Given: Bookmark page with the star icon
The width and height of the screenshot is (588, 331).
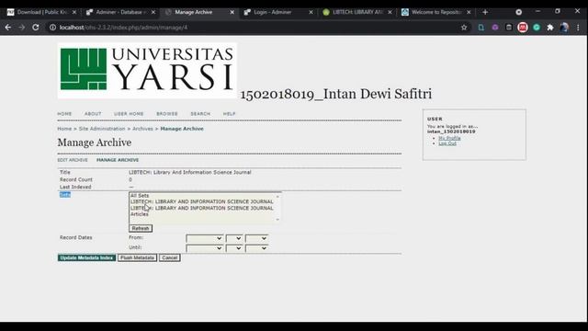Looking at the screenshot, I should click(464, 28).
